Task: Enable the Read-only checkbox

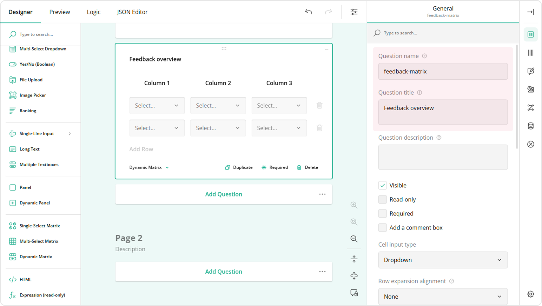Action: (x=383, y=199)
